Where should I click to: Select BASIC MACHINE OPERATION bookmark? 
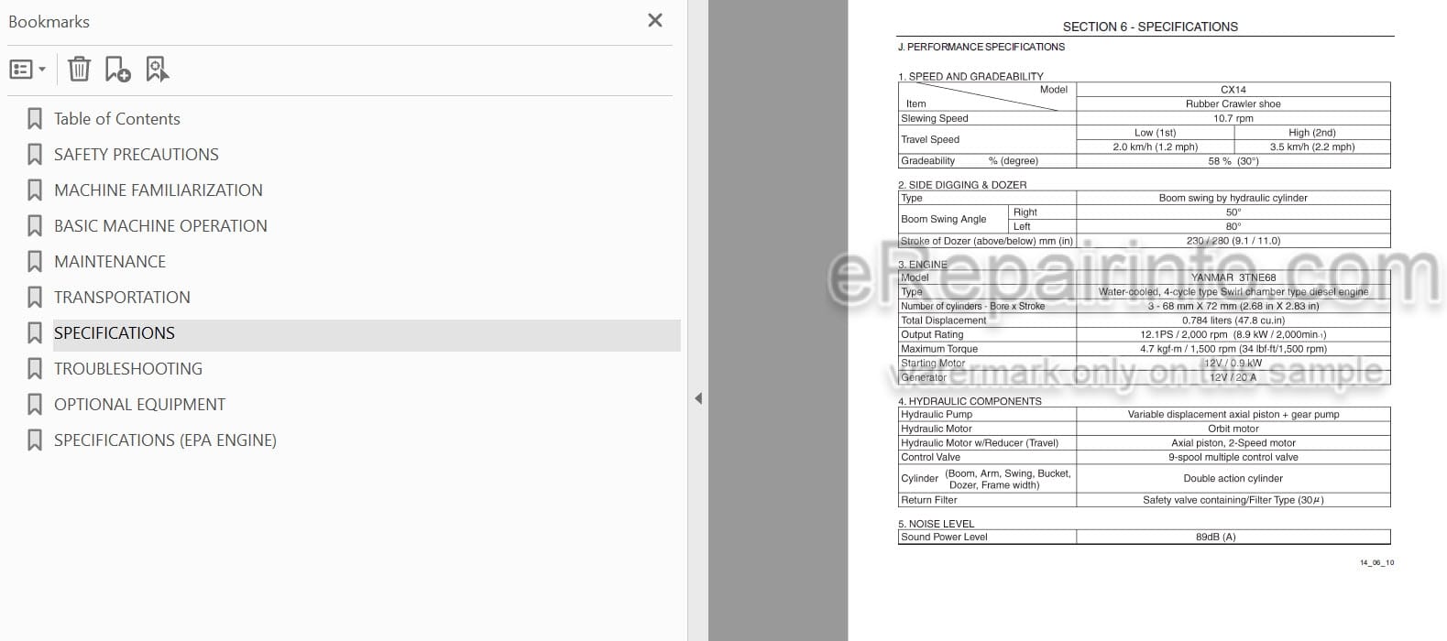tap(160, 226)
